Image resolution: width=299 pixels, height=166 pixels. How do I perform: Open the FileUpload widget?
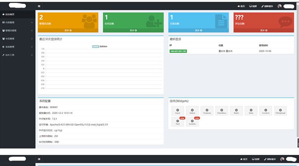tap(280, 111)
